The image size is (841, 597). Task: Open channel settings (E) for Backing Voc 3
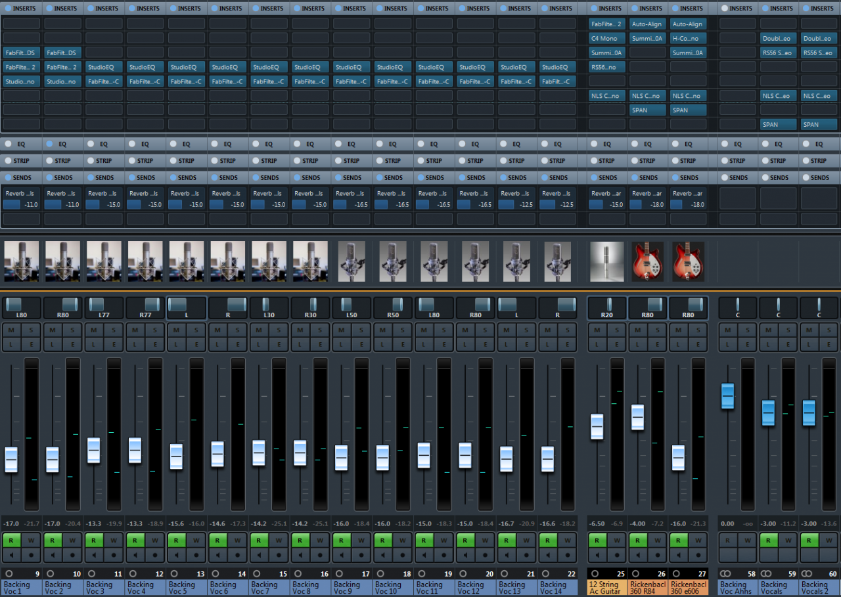(114, 343)
